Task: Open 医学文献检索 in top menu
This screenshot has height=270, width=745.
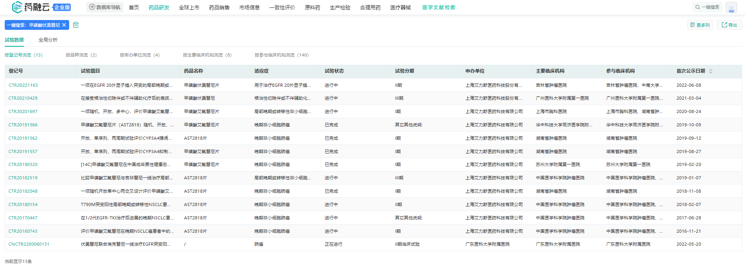Action: pyautogui.click(x=439, y=7)
